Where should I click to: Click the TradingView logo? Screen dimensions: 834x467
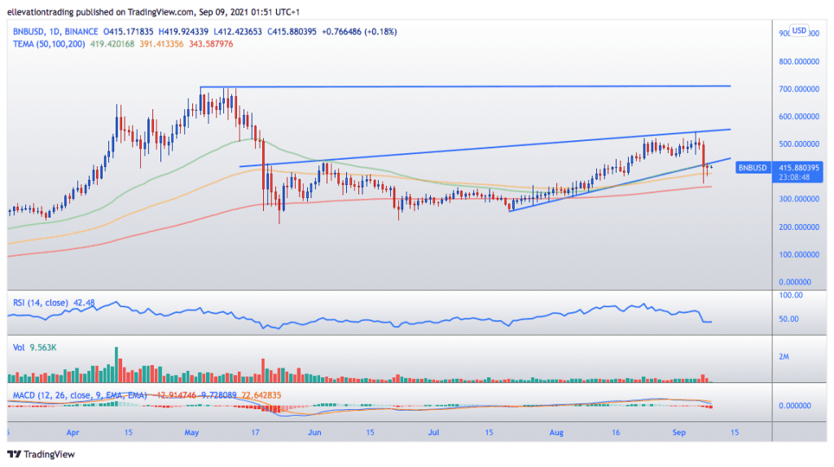tap(41, 454)
